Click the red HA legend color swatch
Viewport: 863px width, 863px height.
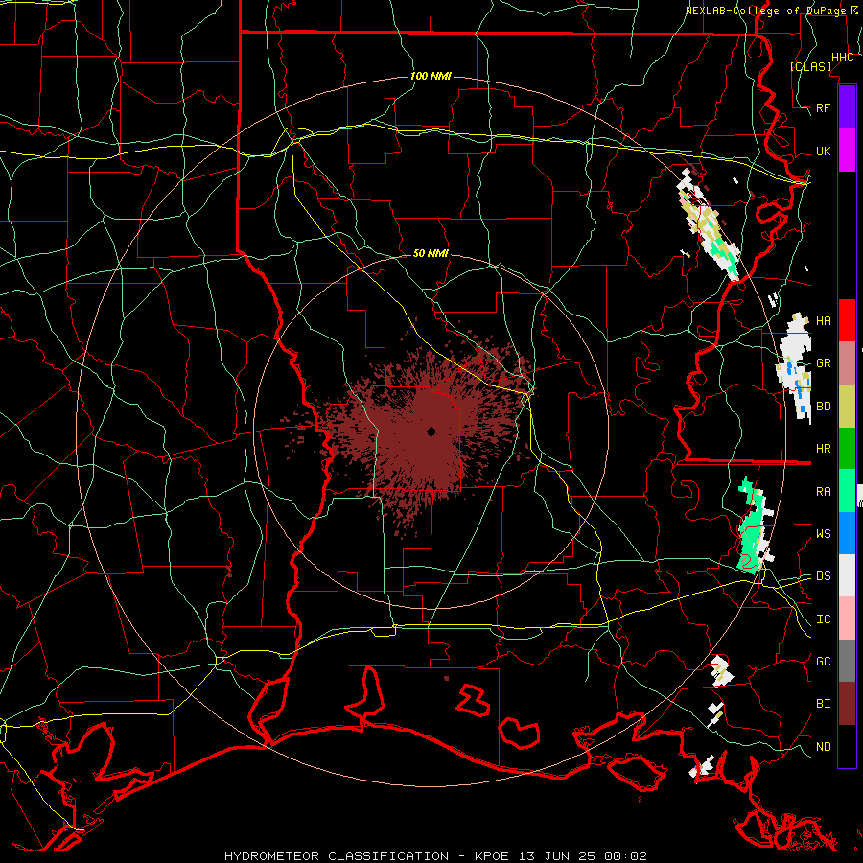point(847,320)
